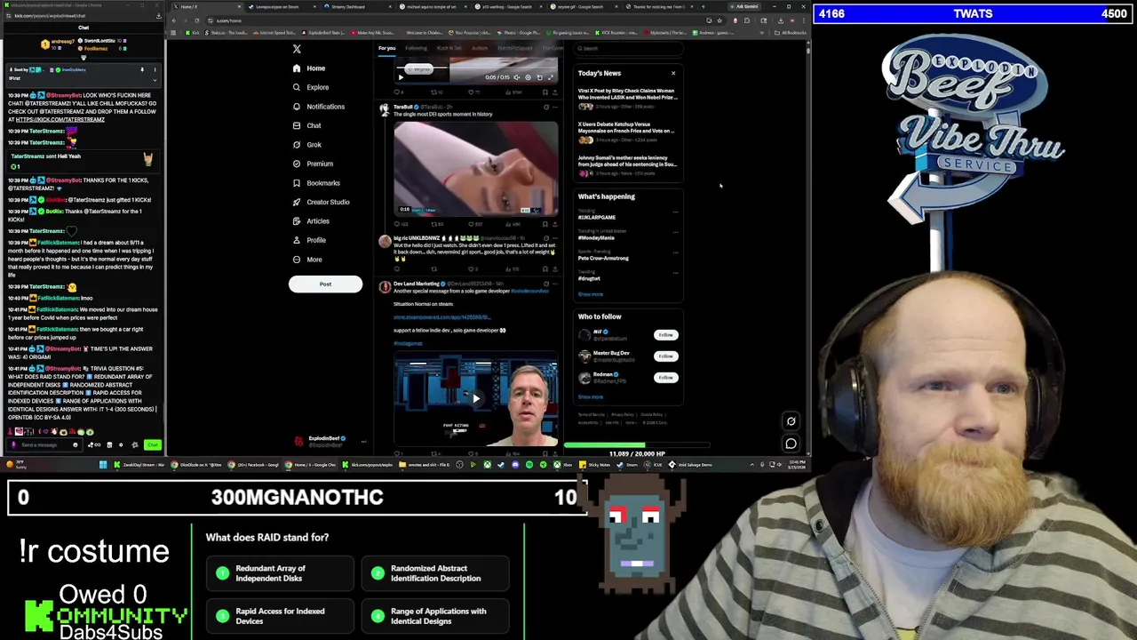Click the X logo in the sidebar
Screen dimensions: 1137x640
tap(297, 49)
